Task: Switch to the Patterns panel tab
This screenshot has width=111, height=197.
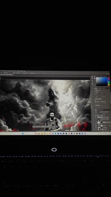Action: (105, 76)
